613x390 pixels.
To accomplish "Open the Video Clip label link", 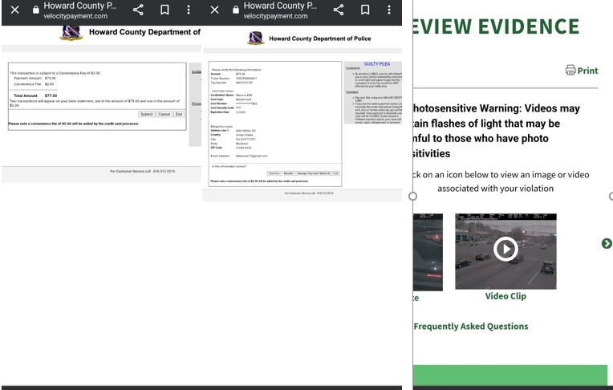I will 505,296.
